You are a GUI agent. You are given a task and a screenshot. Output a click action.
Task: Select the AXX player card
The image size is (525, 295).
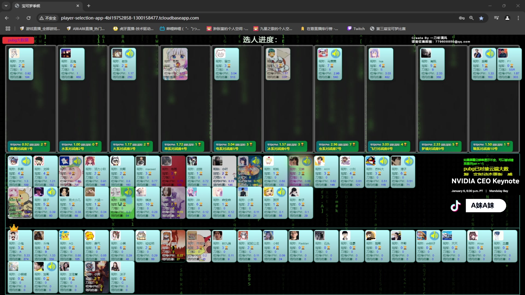click(x=326, y=172)
